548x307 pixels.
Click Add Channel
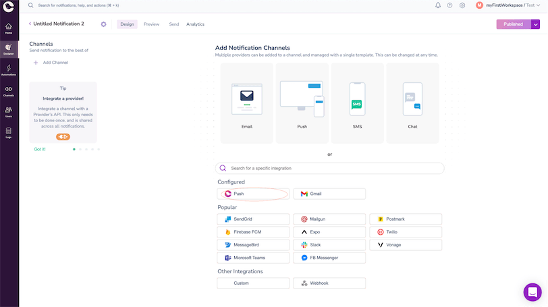[x=55, y=63]
